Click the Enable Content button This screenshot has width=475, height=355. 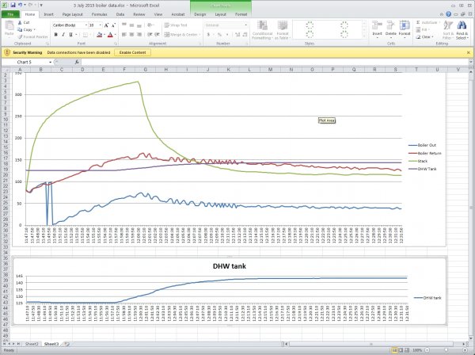coord(133,52)
